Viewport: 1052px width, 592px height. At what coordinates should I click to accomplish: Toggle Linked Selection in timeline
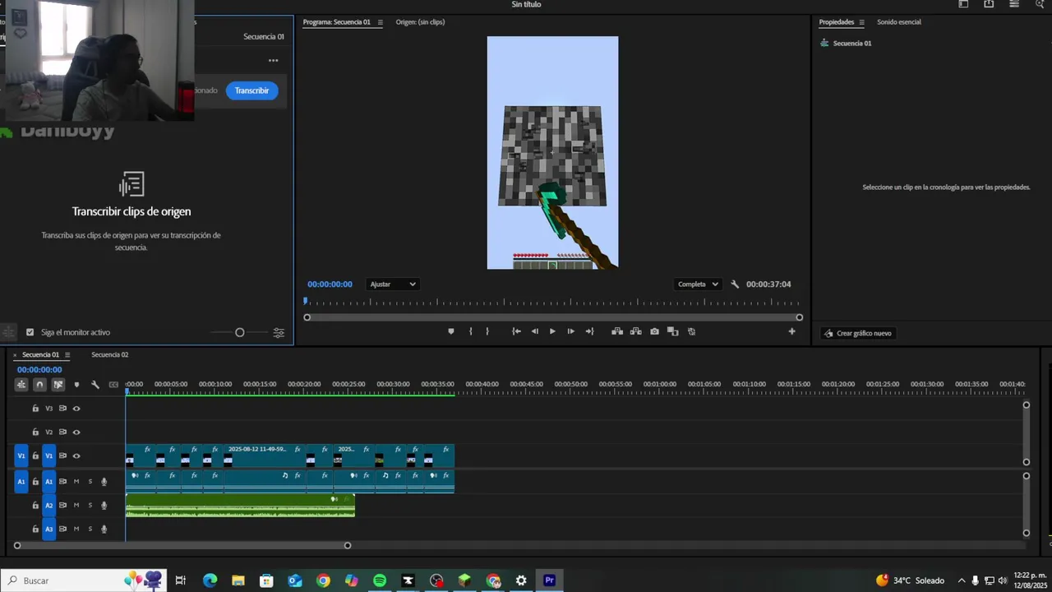(58, 385)
